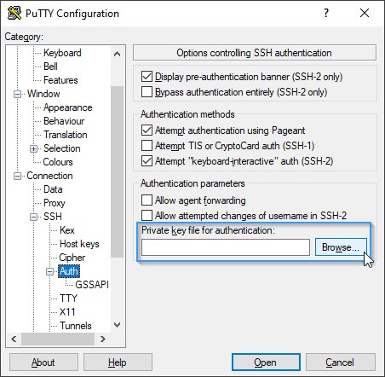Select Connection category item

click(49, 176)
